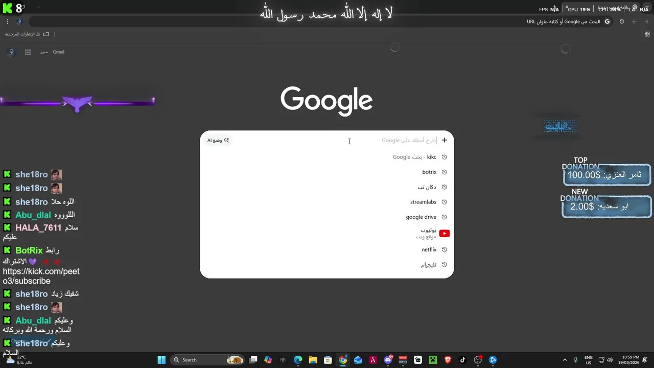
Task: Click the history clock icon beside botrix
Action: click(x=445, y=172)
